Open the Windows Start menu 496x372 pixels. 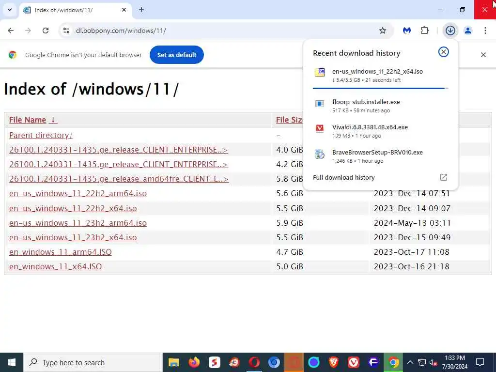(12, 362)
